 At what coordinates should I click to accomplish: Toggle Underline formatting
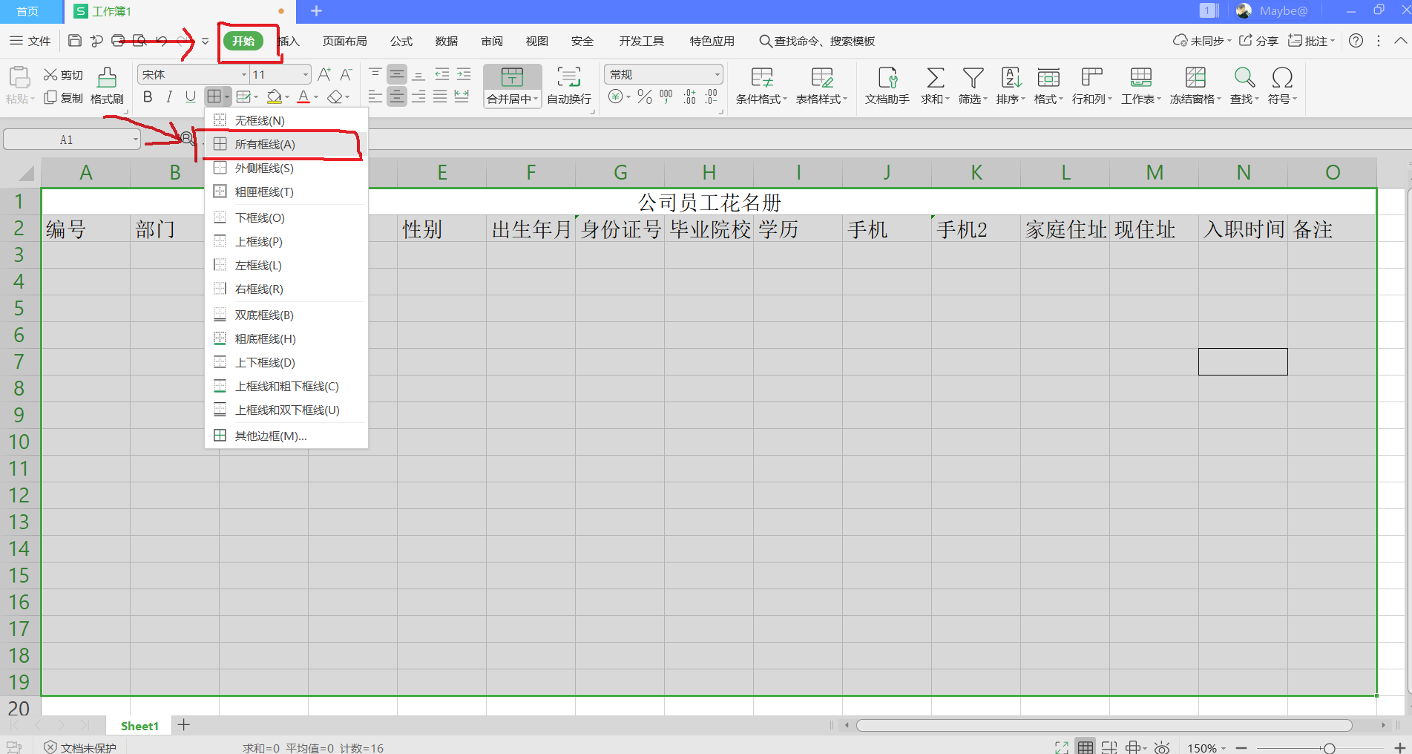point(191,97)
